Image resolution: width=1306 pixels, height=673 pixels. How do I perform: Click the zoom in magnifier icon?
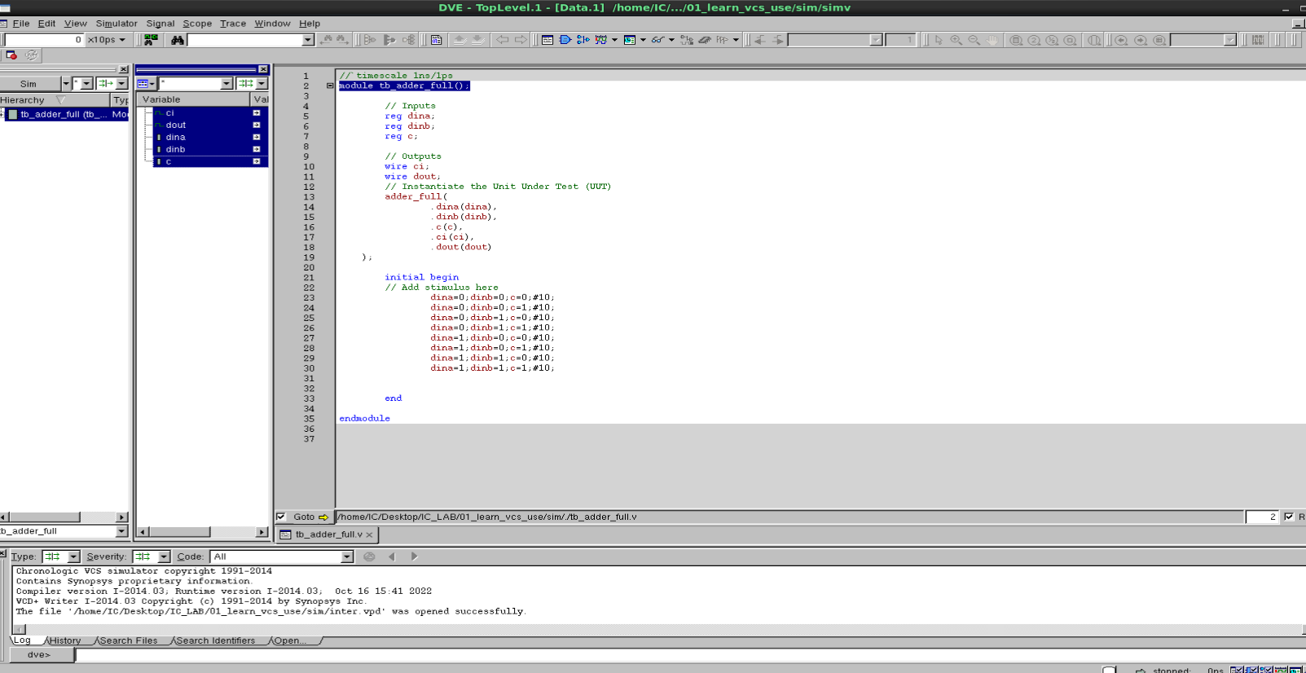956,40
